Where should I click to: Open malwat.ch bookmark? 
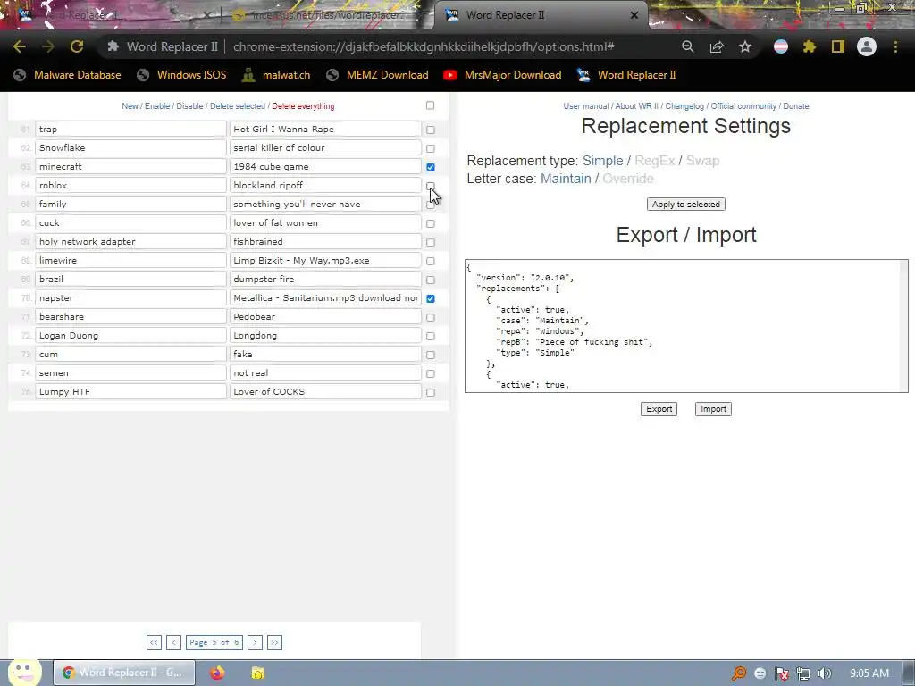(x=276, y=75)
